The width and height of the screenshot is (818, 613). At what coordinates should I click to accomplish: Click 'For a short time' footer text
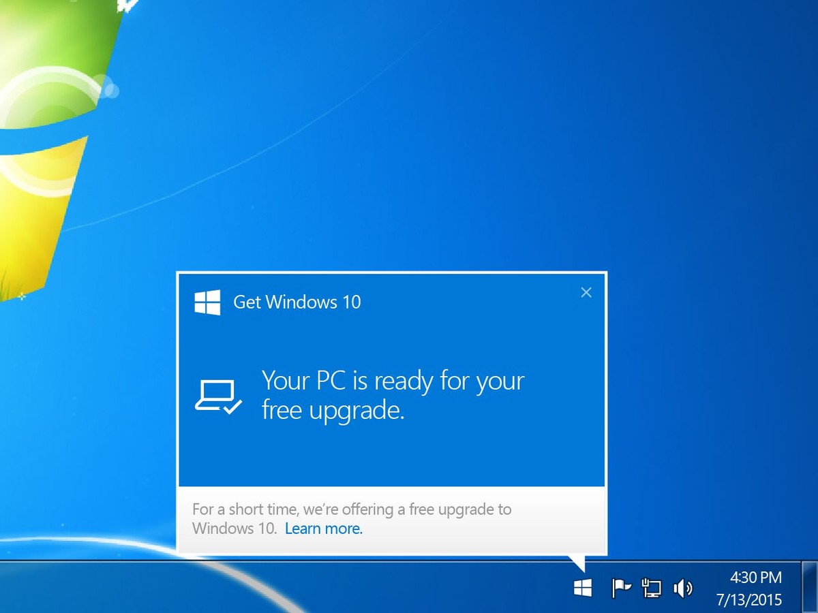click(x=352, y=518)
